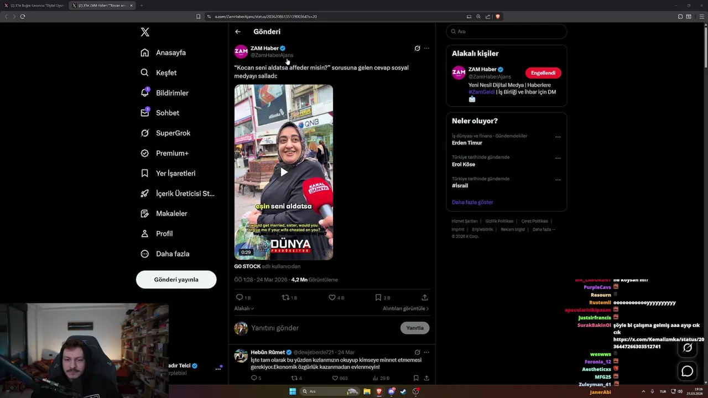708x398 pixels.
Task: Open options for Erol Köse trend
Action: [x=558, y=158]
